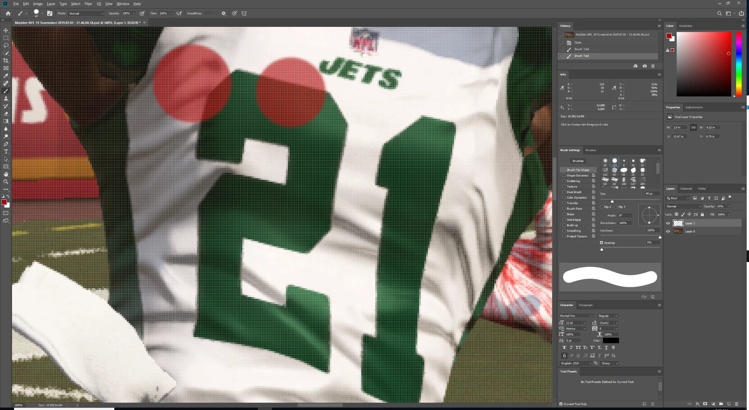Image resolution: width=749 pixels, height=410 pixels.
Task: Open the Image menu
Action: [x=38, y=4]
